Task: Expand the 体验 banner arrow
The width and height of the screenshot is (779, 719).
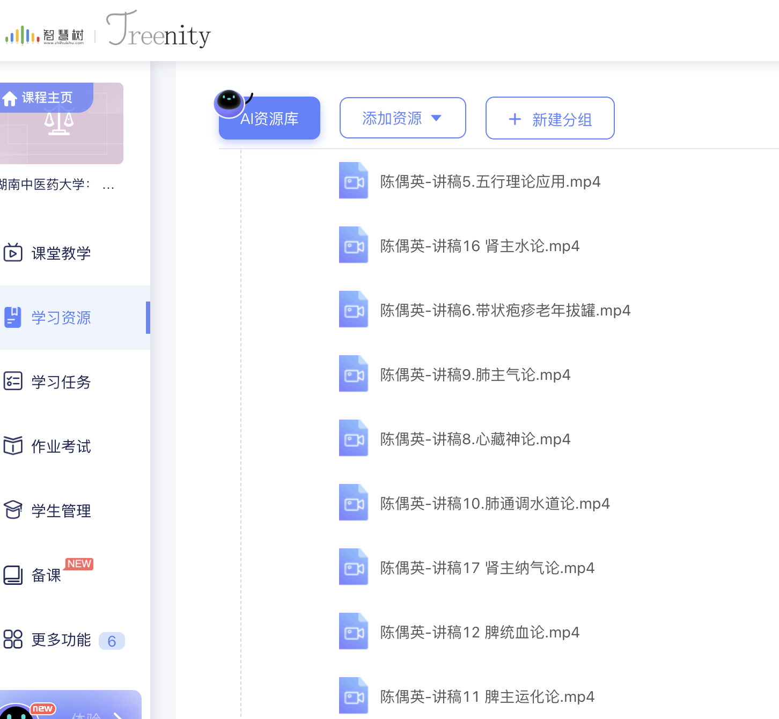Action: (x=119, y=714)
